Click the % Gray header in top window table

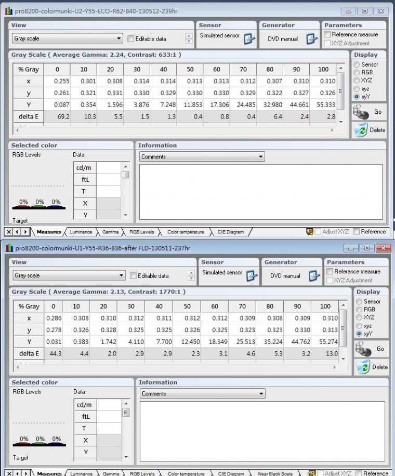[x=29, y=69]
